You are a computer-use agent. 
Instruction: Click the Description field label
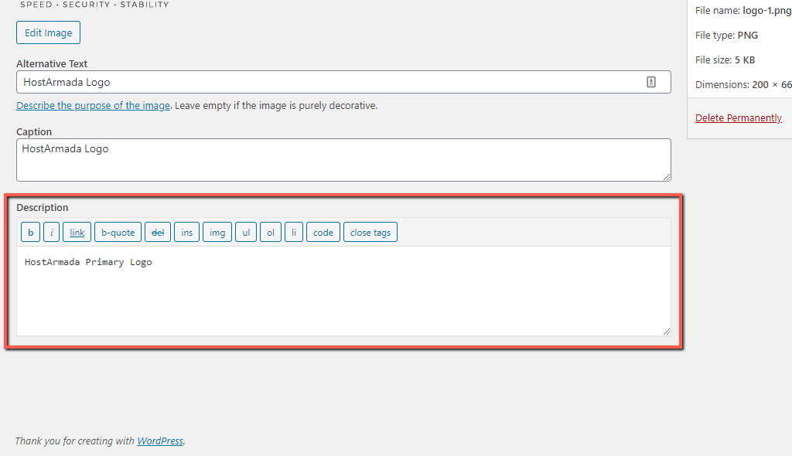[x=42, y=208]
